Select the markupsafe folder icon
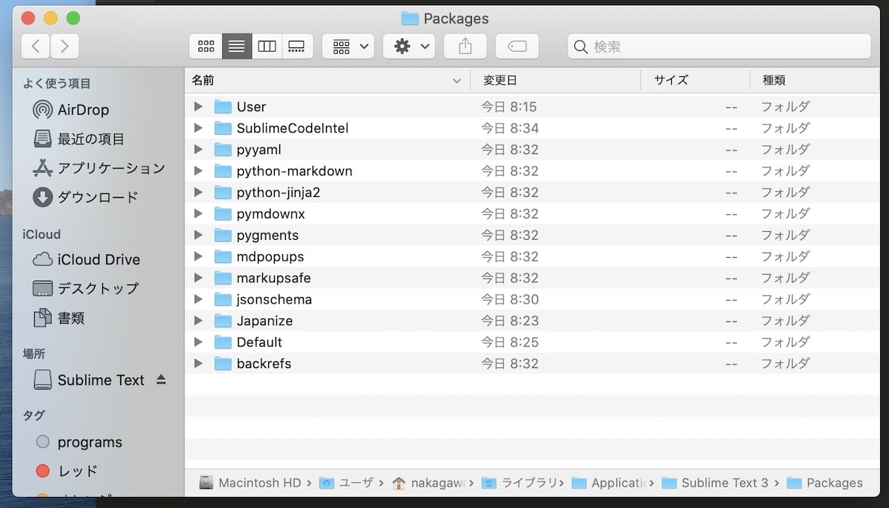Screen dimensions: 889x508 coord(223,278)
